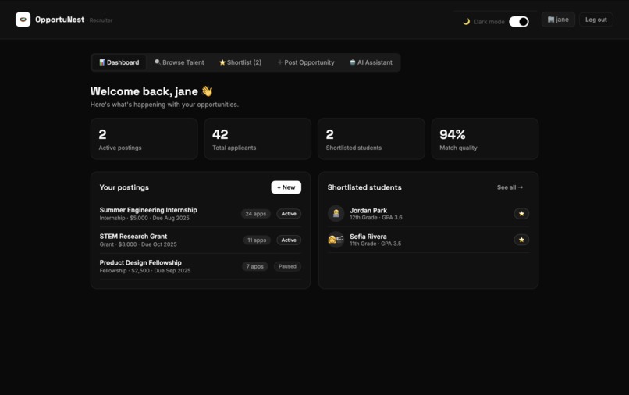
Task: Click the 11 apps badge
Action: (x=257, y=240)
